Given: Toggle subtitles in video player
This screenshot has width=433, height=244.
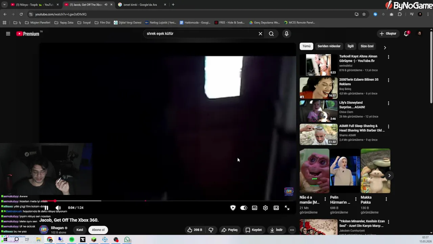Looking at the screenshot, I should tap(254, 208).
